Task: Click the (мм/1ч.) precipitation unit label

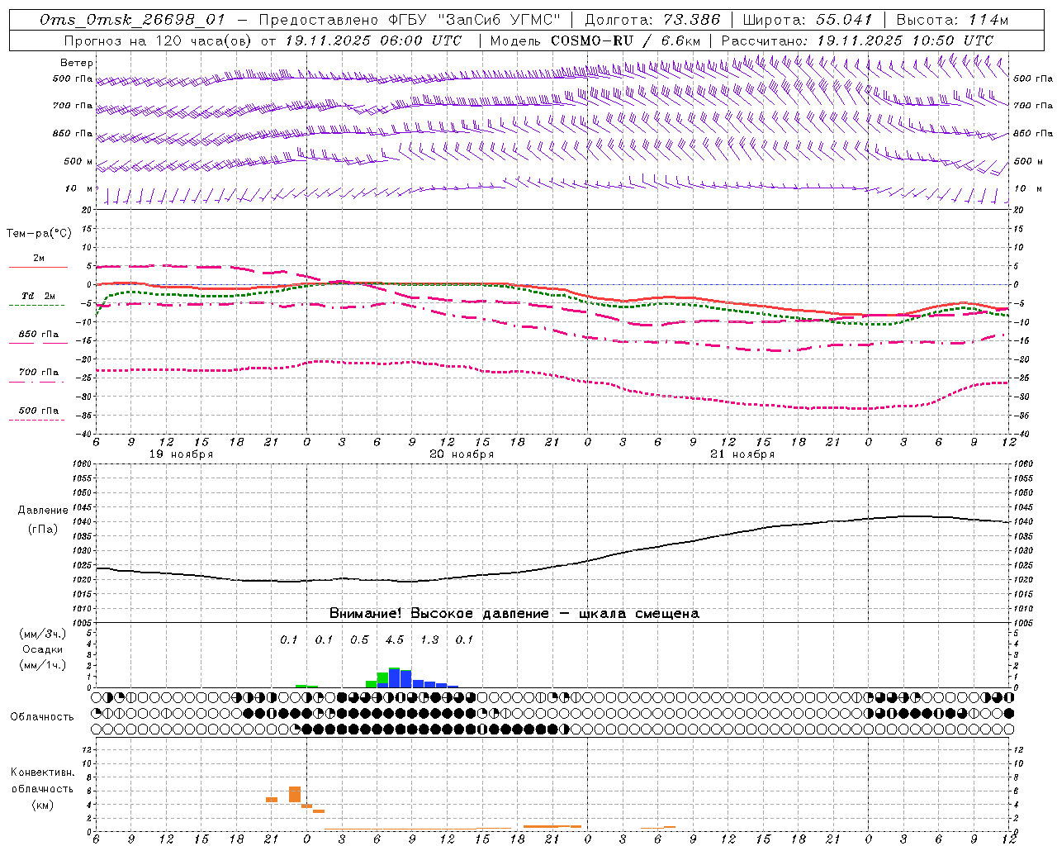Action: (x=43, y=665)
